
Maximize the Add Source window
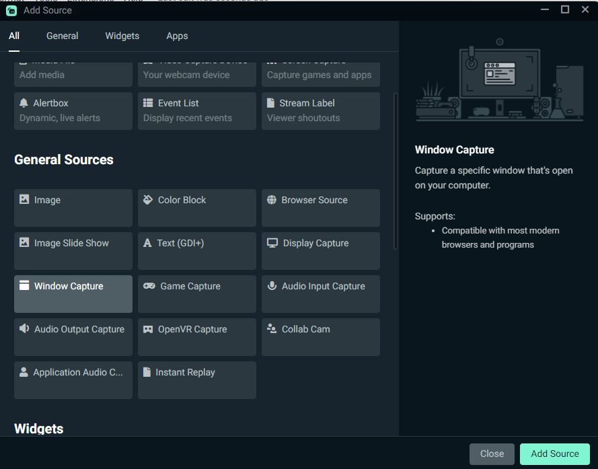point(565,9)
